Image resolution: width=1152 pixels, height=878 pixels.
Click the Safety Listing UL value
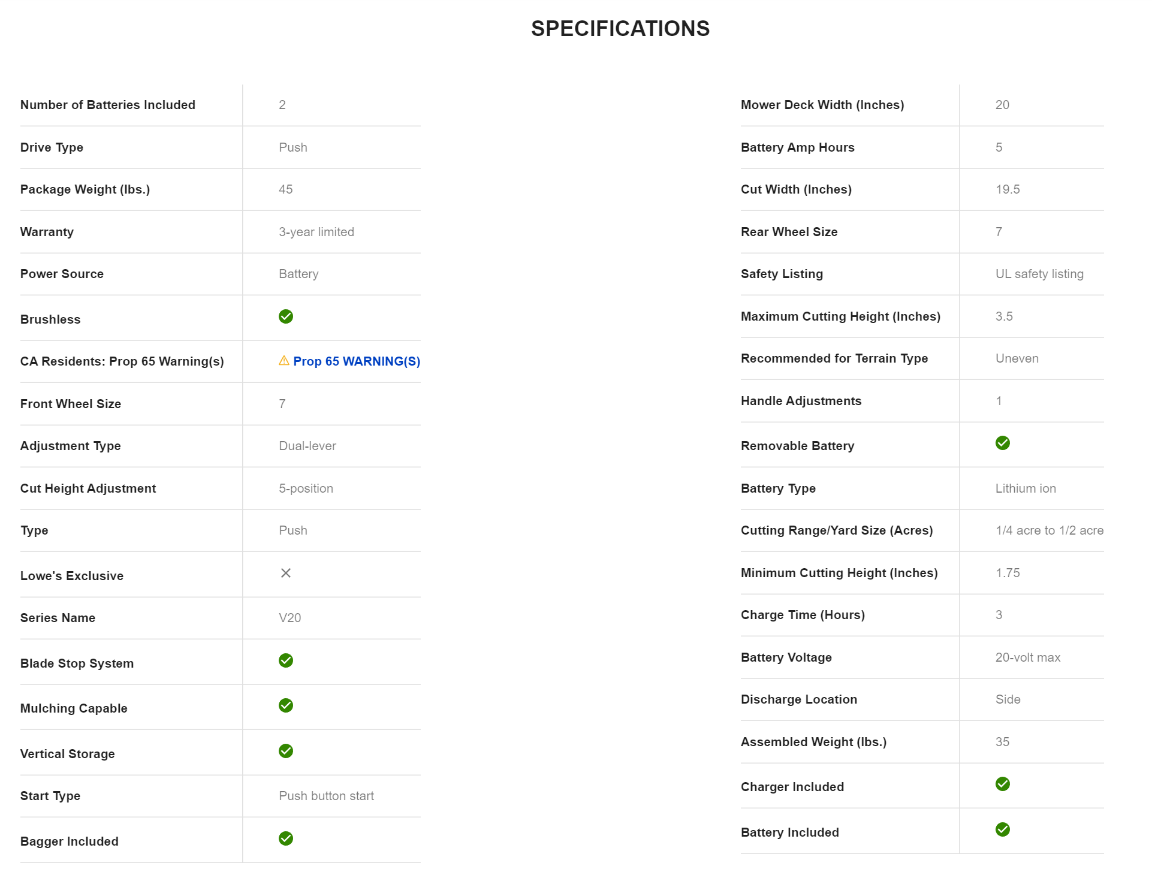[x=1039, y=274]
